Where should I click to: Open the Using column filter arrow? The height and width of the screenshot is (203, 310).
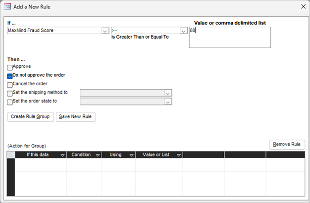(x=131, y=155)
